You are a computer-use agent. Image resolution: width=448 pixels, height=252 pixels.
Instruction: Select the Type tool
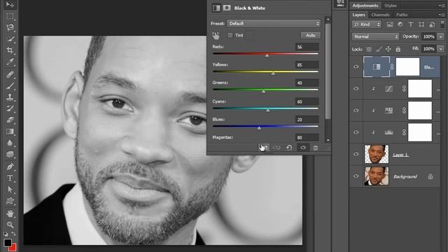(10, 178)
